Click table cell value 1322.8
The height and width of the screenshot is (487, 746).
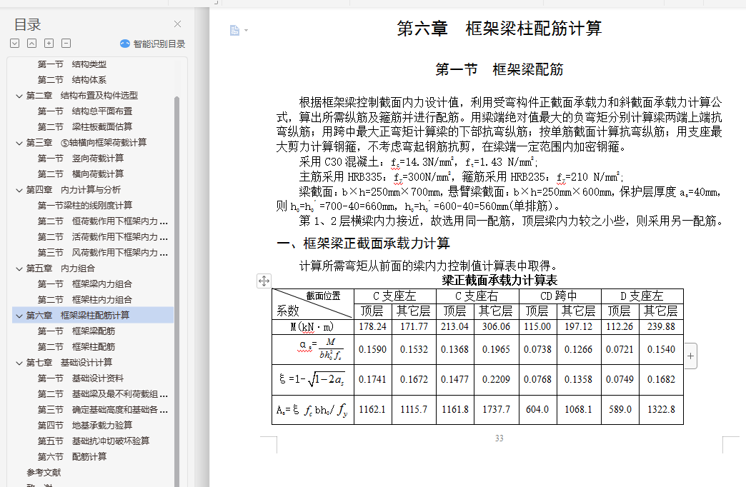coord(661,409)
